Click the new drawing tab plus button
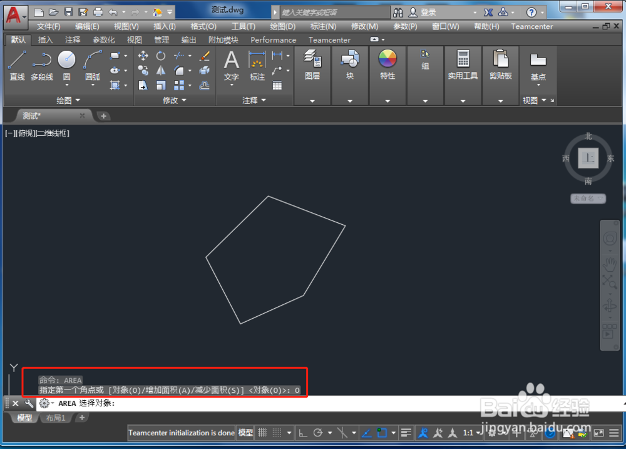The width and height of the screenshot is (626, 449). coord(103,116)
